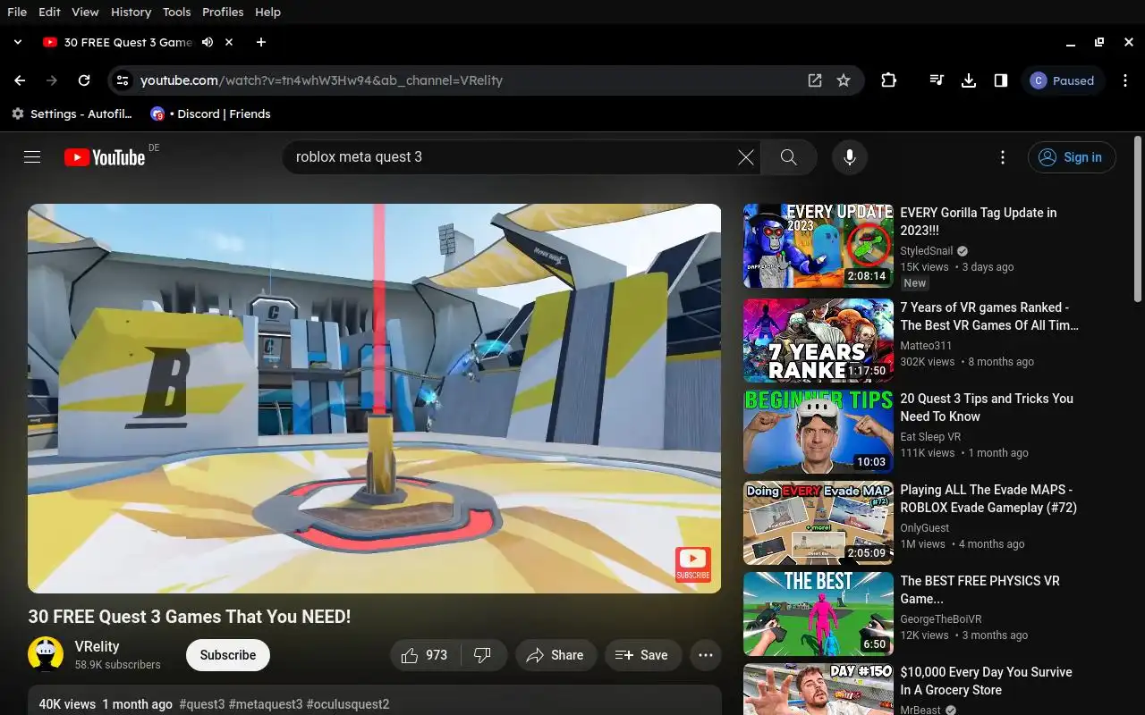Click the magnifier search button
The image size is (1145, 715).
788,157
